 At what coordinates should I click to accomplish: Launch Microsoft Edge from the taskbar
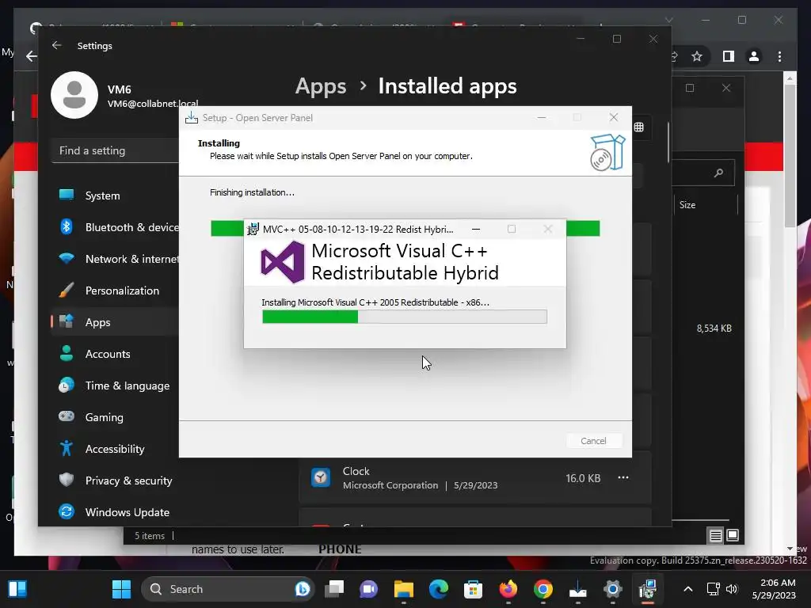438,589
